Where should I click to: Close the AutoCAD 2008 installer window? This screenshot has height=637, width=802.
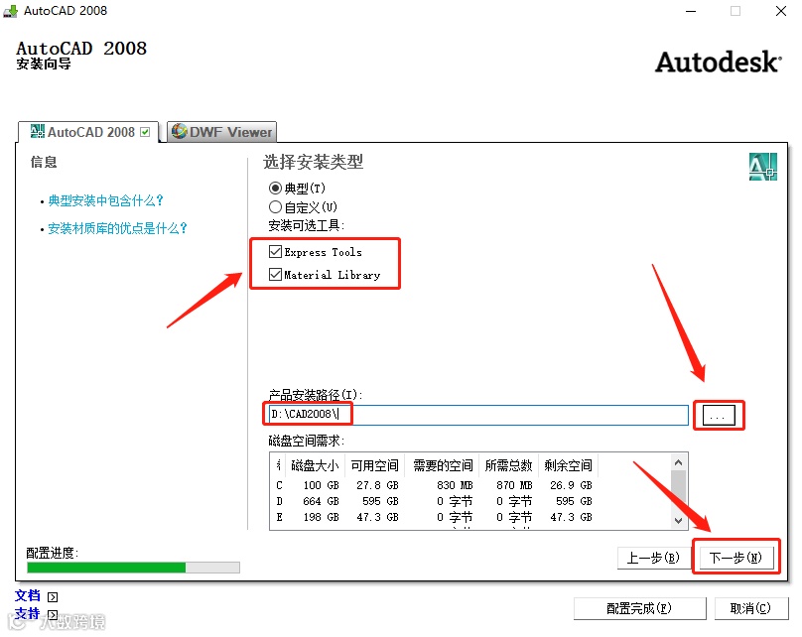click(781, 11)
